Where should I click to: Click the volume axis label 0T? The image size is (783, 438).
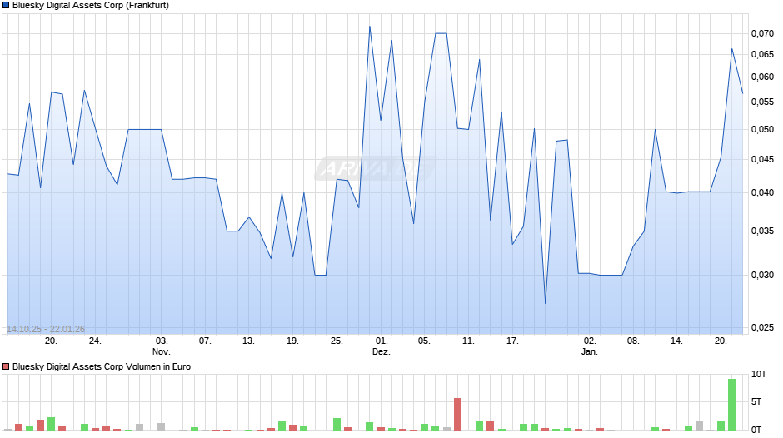(756, 430)
